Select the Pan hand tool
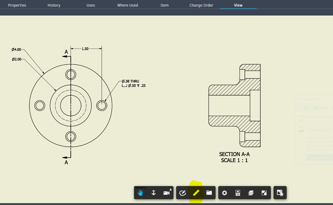 point(140,193)
